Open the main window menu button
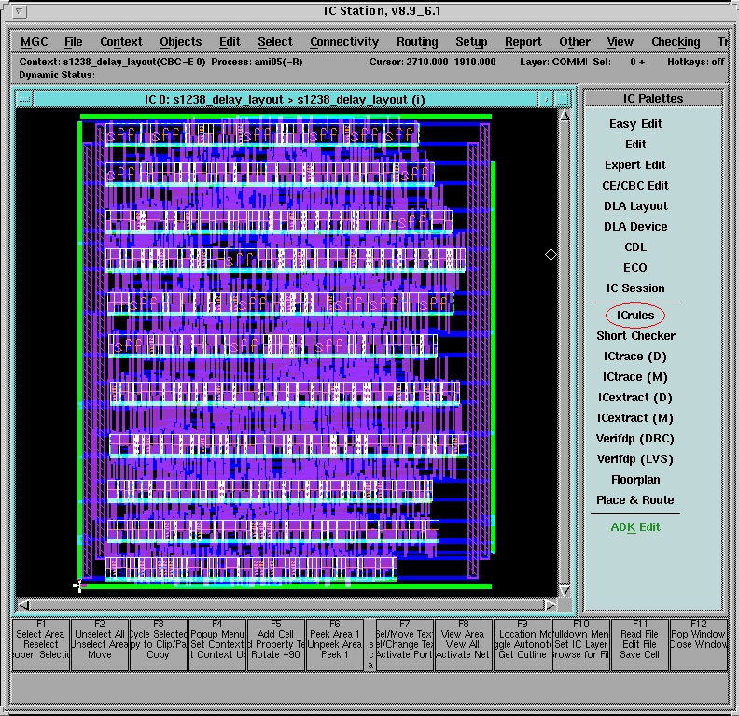Viewport: 739px width, 716px height. point(20,11)
